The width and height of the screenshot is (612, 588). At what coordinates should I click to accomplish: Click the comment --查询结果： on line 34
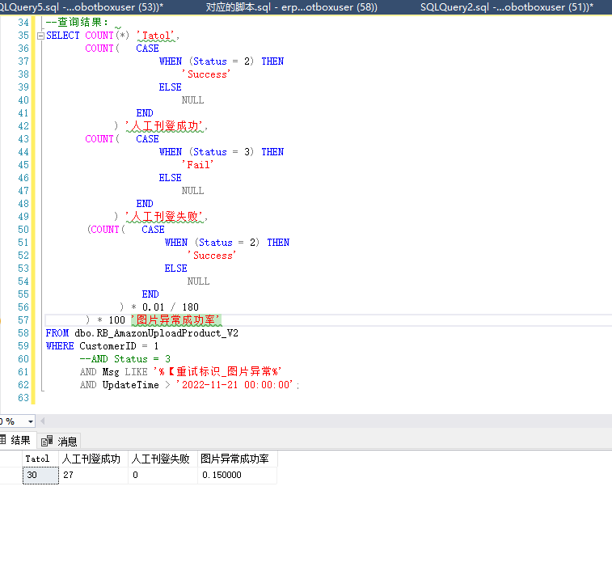click(78, 23)
